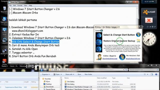Open the Share with dropdown

[70, 74]
